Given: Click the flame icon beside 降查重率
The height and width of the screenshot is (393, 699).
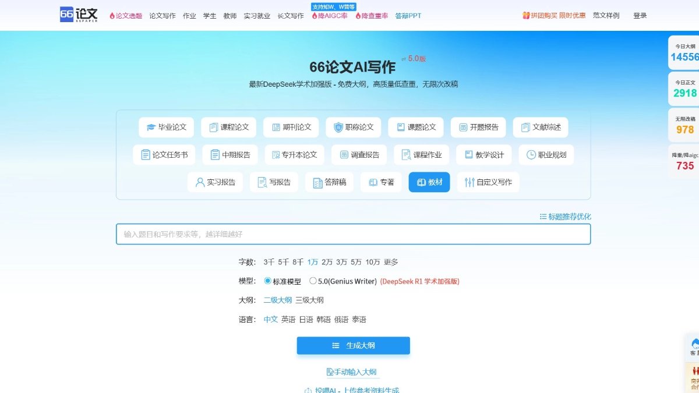Looking at the screenshot, I should 358,16.
